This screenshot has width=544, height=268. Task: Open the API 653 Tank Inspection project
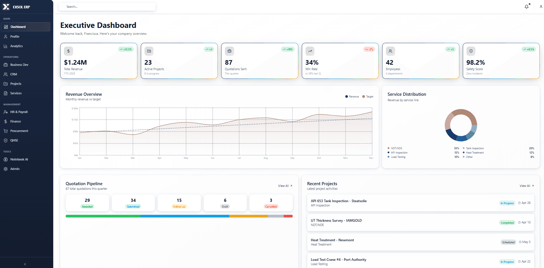point(420,203)
